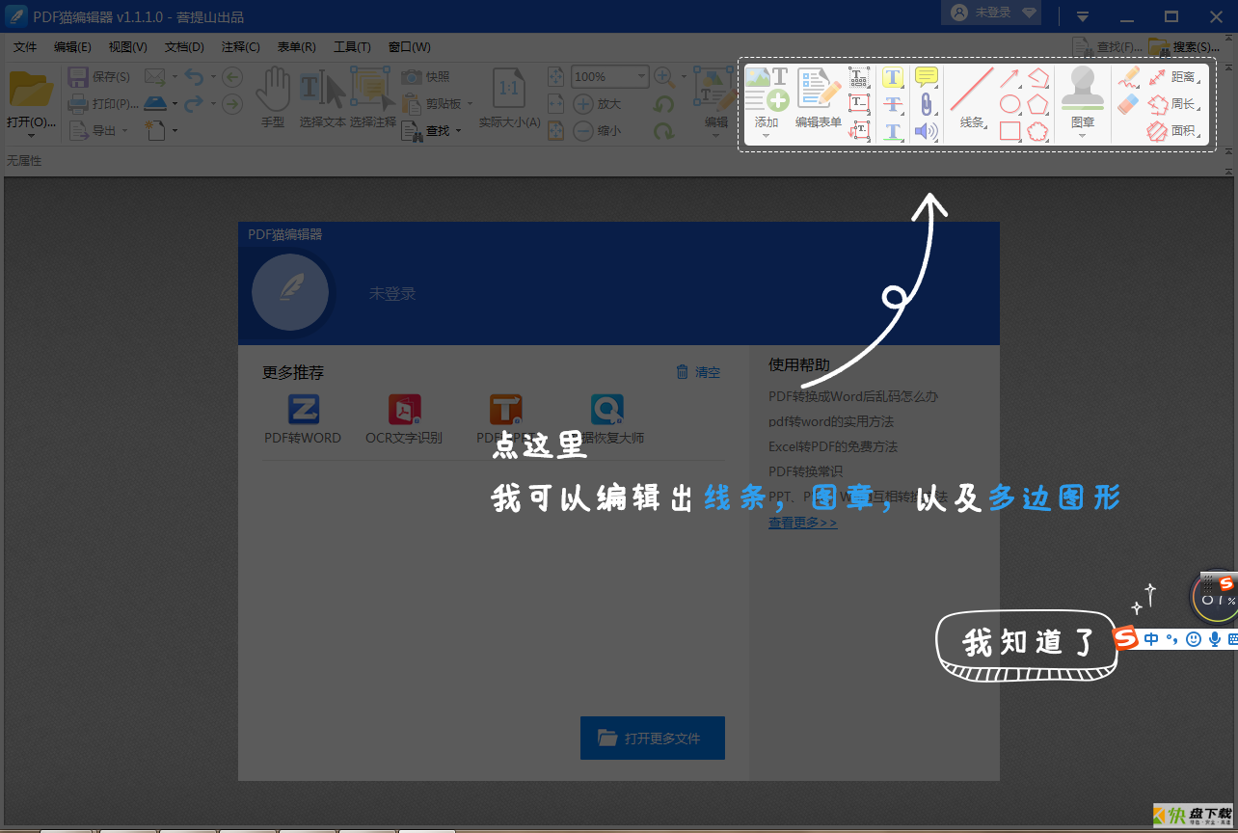Expand the 导出 export dropdown

[124, 131]
